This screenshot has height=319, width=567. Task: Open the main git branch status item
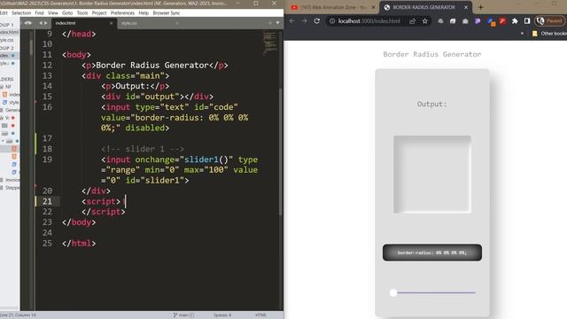pos(183,315)
